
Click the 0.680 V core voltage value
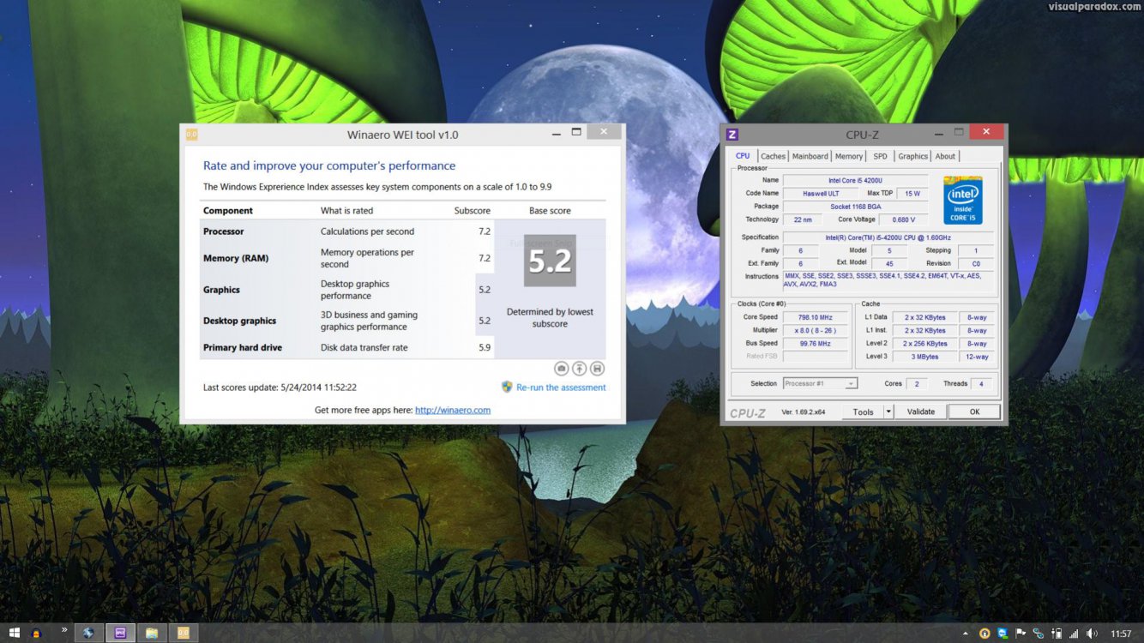point(904,219)
